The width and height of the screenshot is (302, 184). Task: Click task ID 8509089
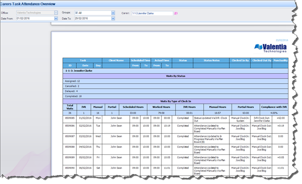point(70,157)
